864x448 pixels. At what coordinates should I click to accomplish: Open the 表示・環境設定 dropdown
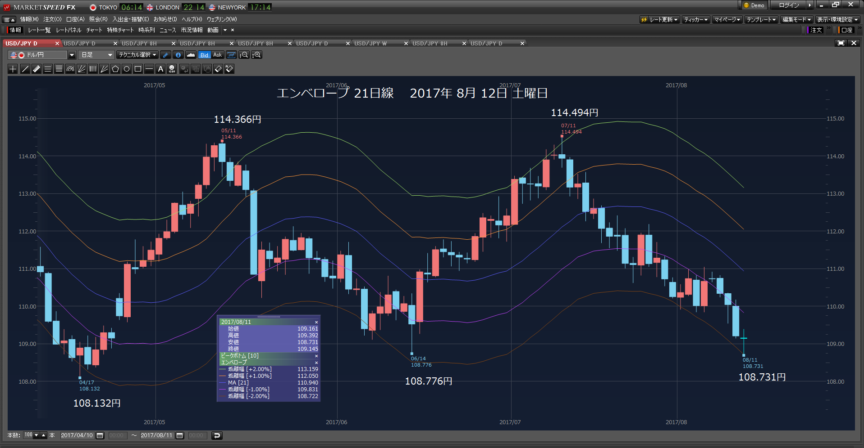coord(837,19)
